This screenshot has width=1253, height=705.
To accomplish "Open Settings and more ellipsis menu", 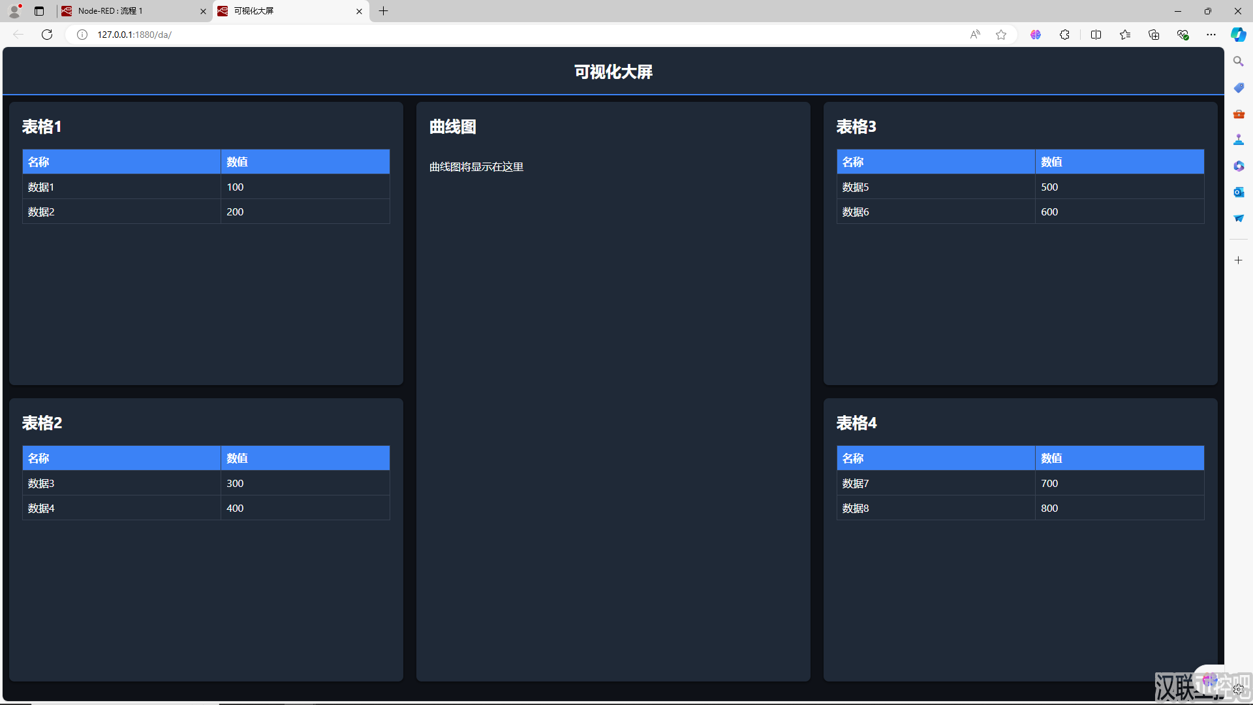I will [x=1211, y=35].
